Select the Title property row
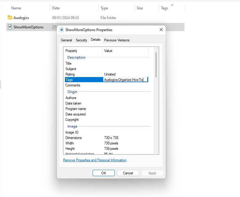Screen dimensions: 240x197 (69, 63)
